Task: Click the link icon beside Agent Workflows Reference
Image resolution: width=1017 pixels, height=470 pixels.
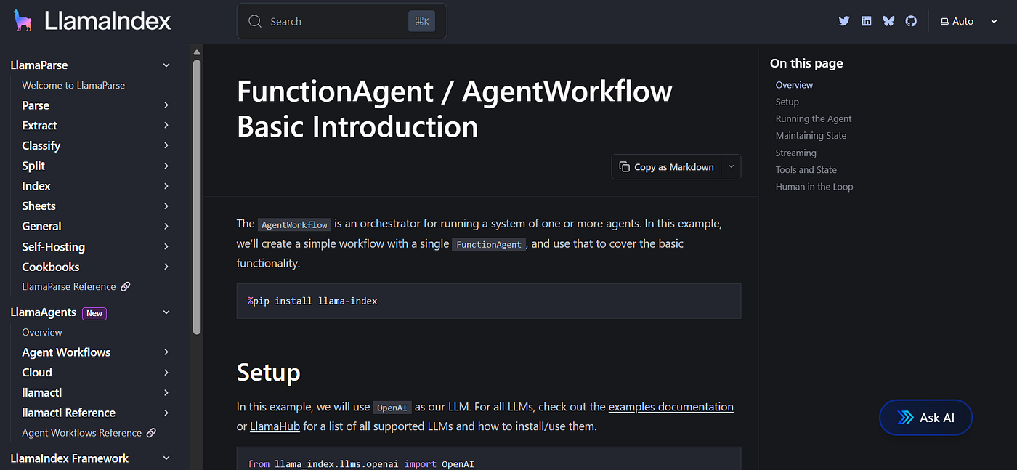Action: tap(151, 432)
